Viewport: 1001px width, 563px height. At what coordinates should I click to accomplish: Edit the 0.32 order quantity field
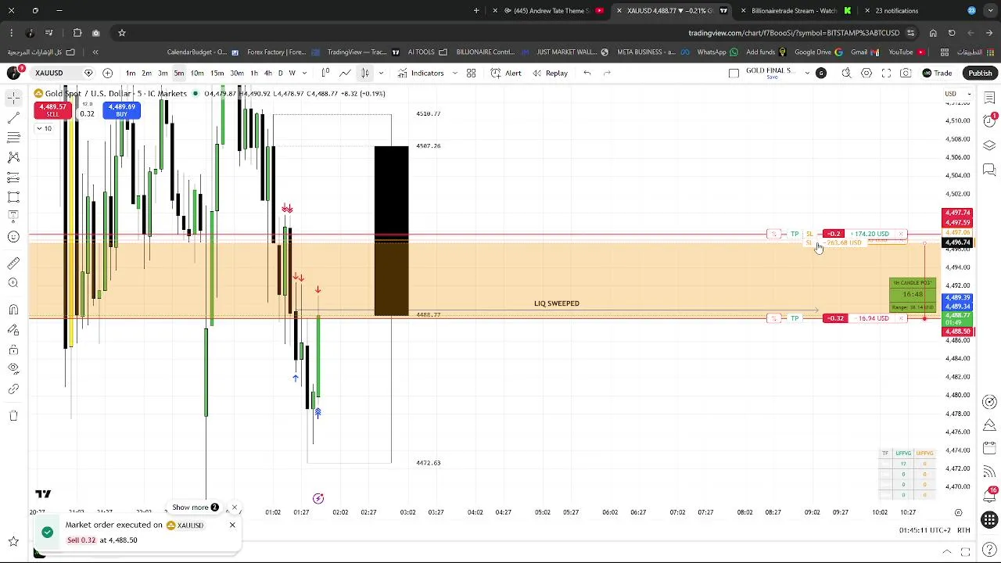click(x=87, y=114)
